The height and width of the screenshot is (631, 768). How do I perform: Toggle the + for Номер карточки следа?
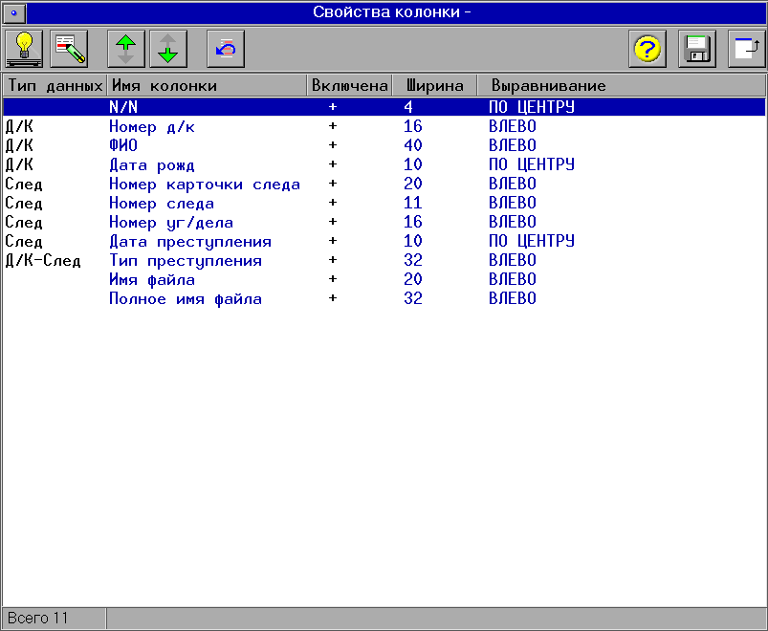coord(333,183)
